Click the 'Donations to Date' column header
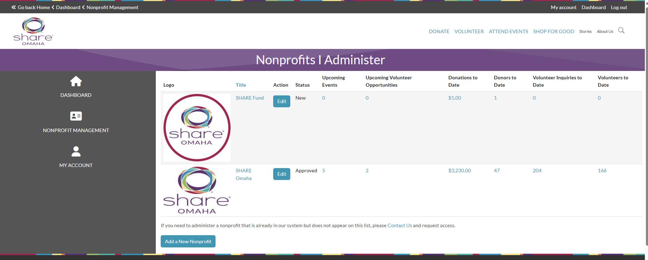 (463, 81)
